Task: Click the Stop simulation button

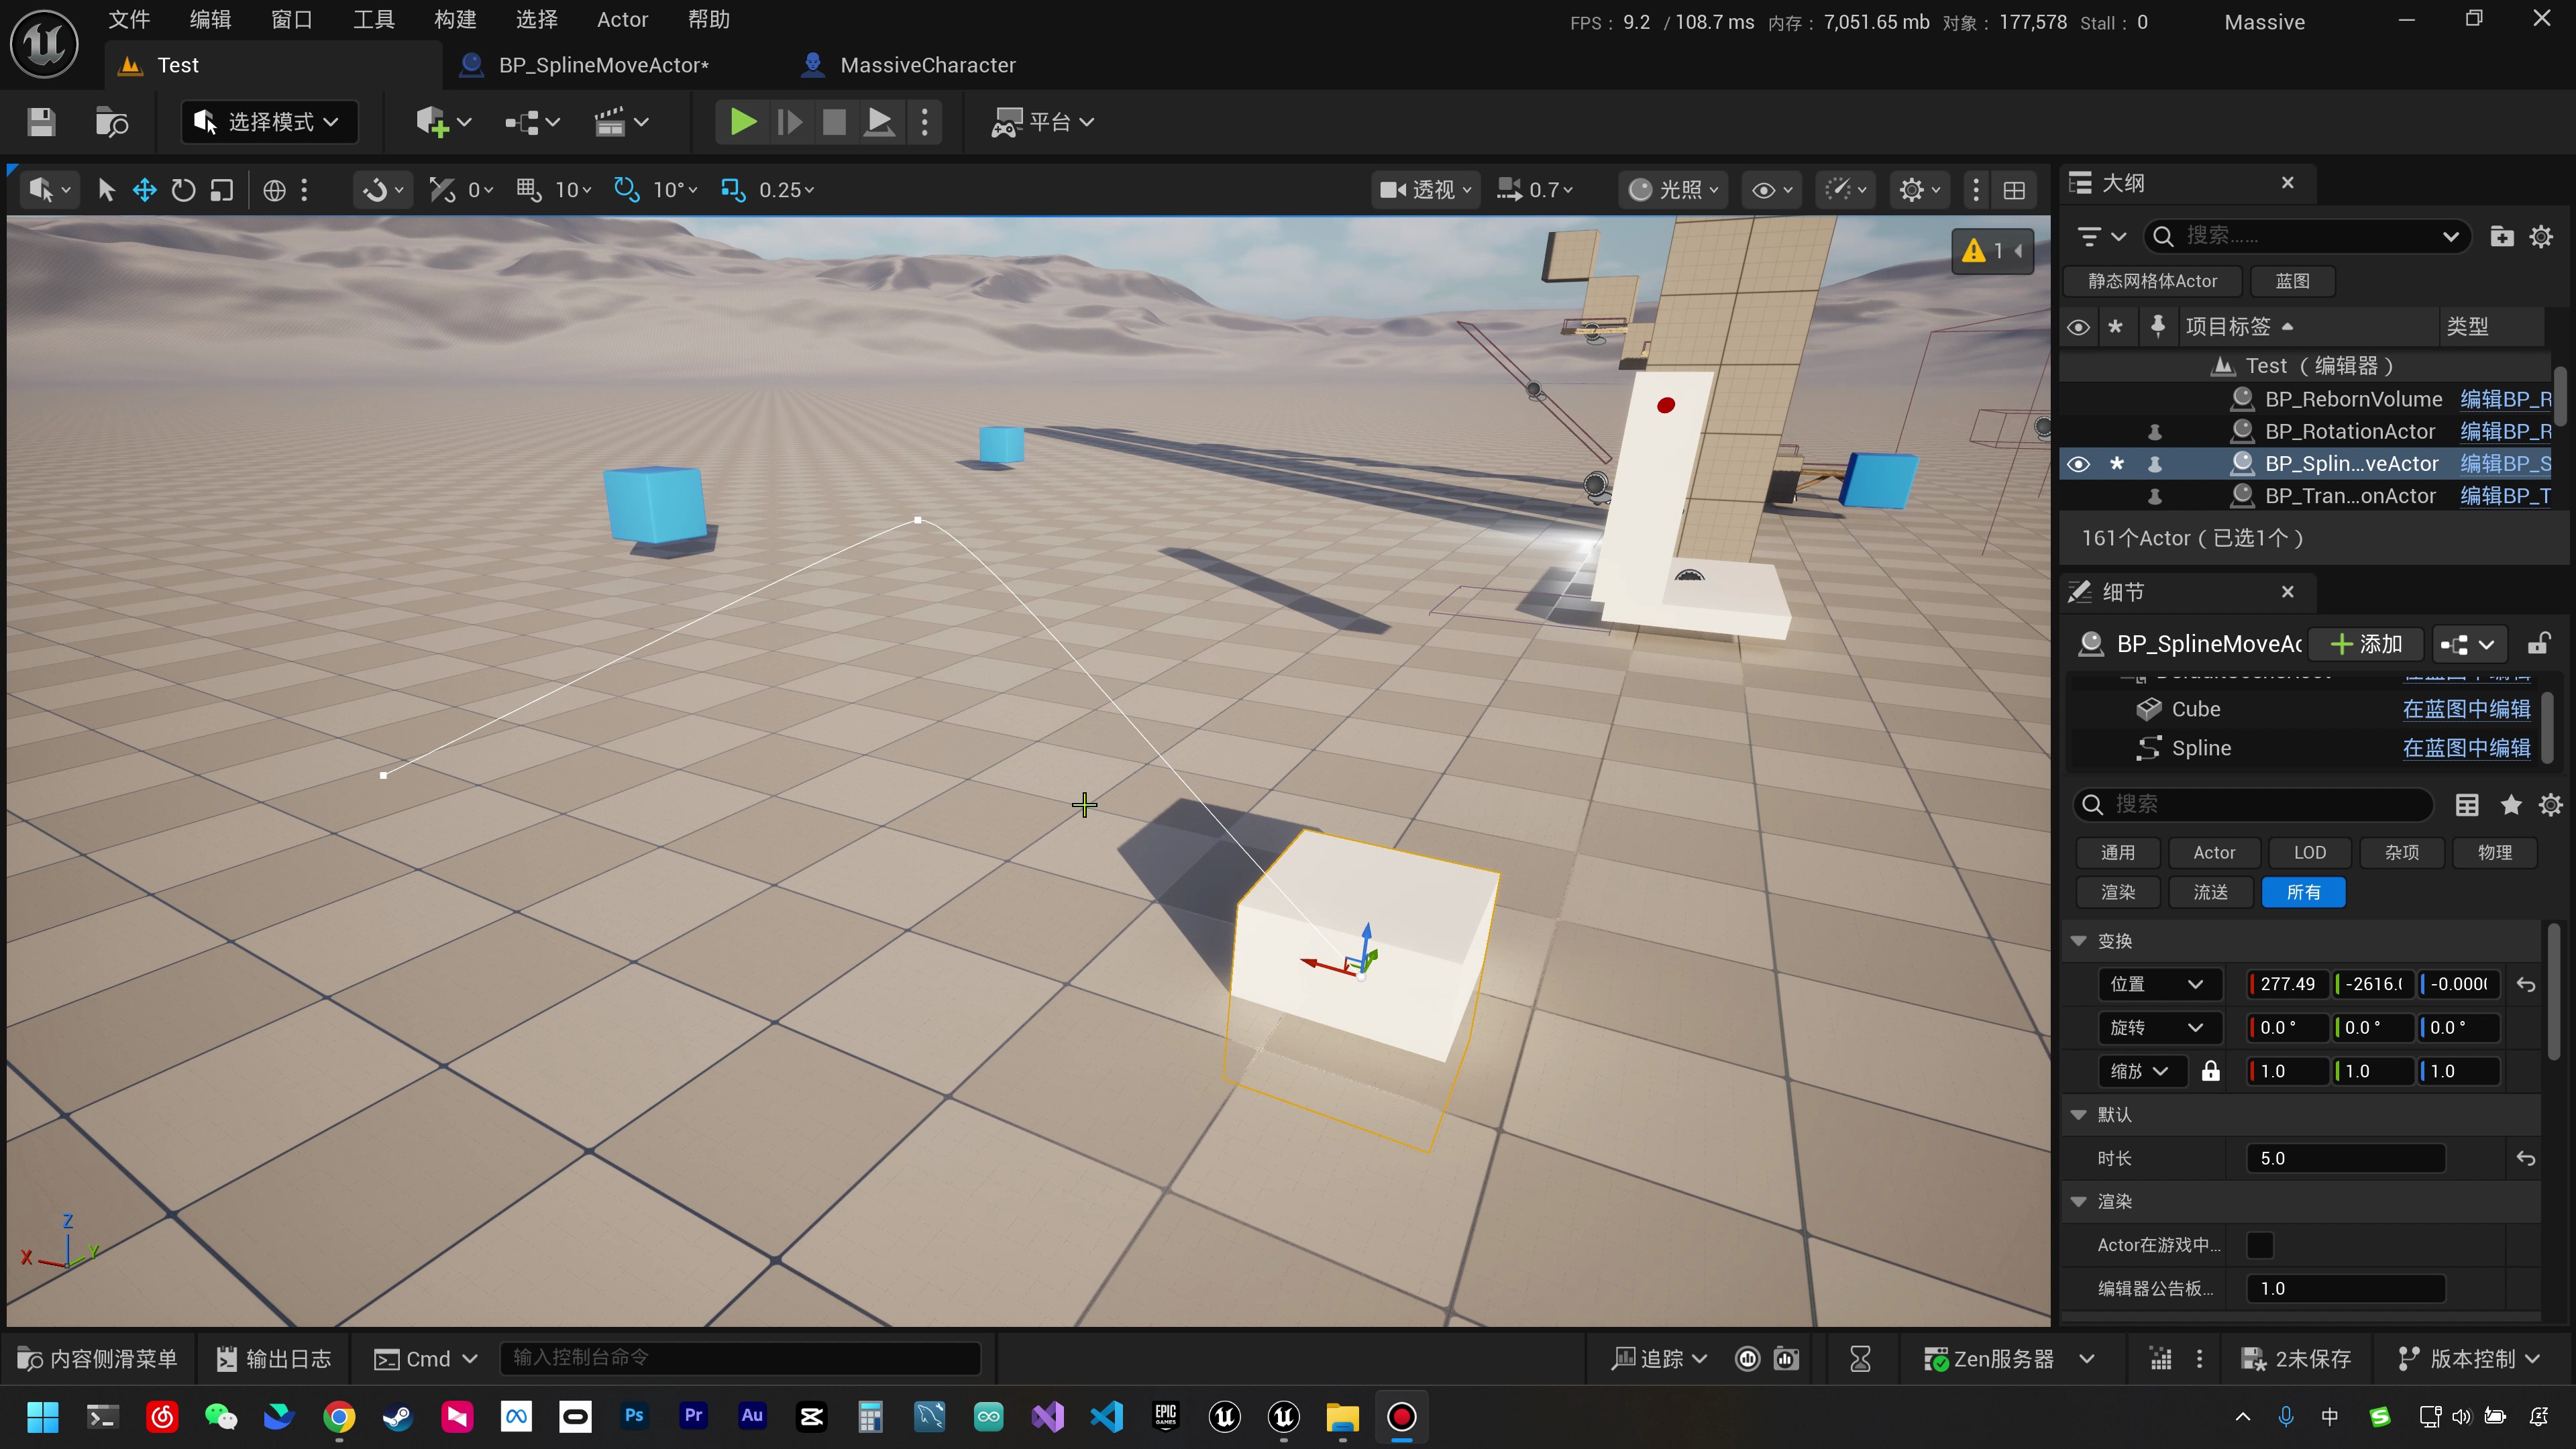Action: pyautogui.click(x=834, y=122)
